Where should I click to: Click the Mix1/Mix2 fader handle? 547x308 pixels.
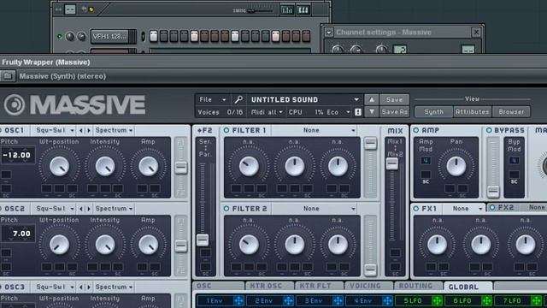click(392, 163)
